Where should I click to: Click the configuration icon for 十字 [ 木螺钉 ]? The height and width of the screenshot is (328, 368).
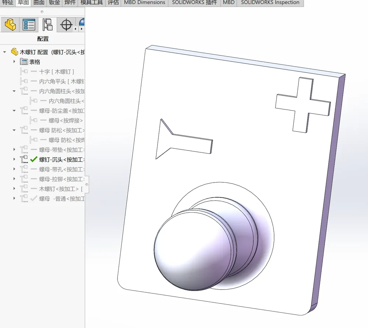click(x=24, y=72)
